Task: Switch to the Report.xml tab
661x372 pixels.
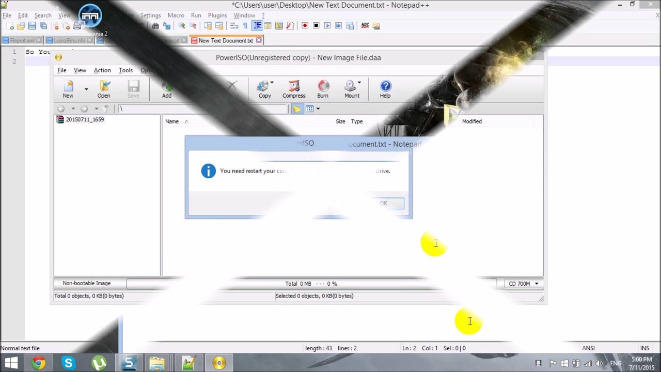Action: pos(22,40)
